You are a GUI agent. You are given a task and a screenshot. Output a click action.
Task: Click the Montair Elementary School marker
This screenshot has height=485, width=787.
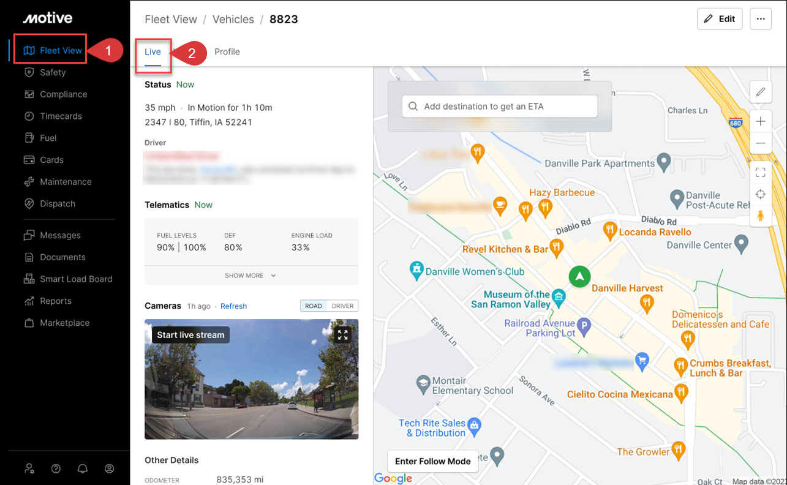pos(423,384)
